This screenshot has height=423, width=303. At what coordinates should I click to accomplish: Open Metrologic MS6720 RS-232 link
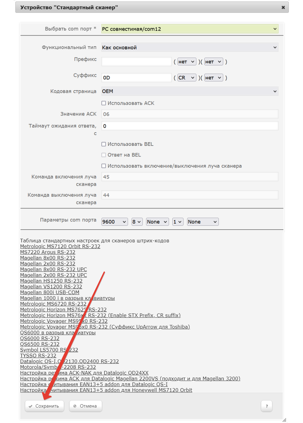pos(53,304)
